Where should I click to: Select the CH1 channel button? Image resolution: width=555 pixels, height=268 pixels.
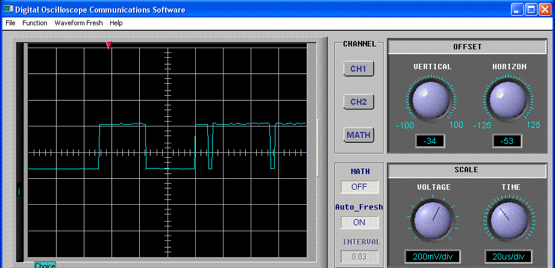click(359, 69)
